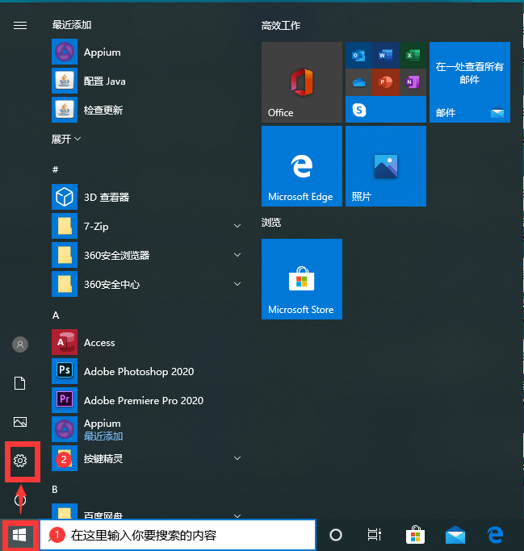Viewport: 524px width, 551px height.
Task: Launch Adobe Premiere Pro 2020
Action: (x=148, y=400)
